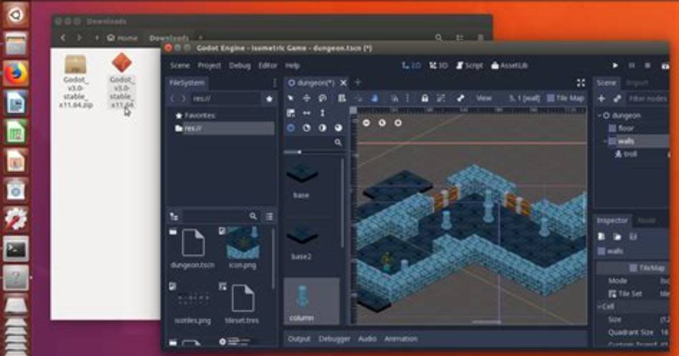
Task: Open the Animation bottom panel
Action: coord(401,338)
